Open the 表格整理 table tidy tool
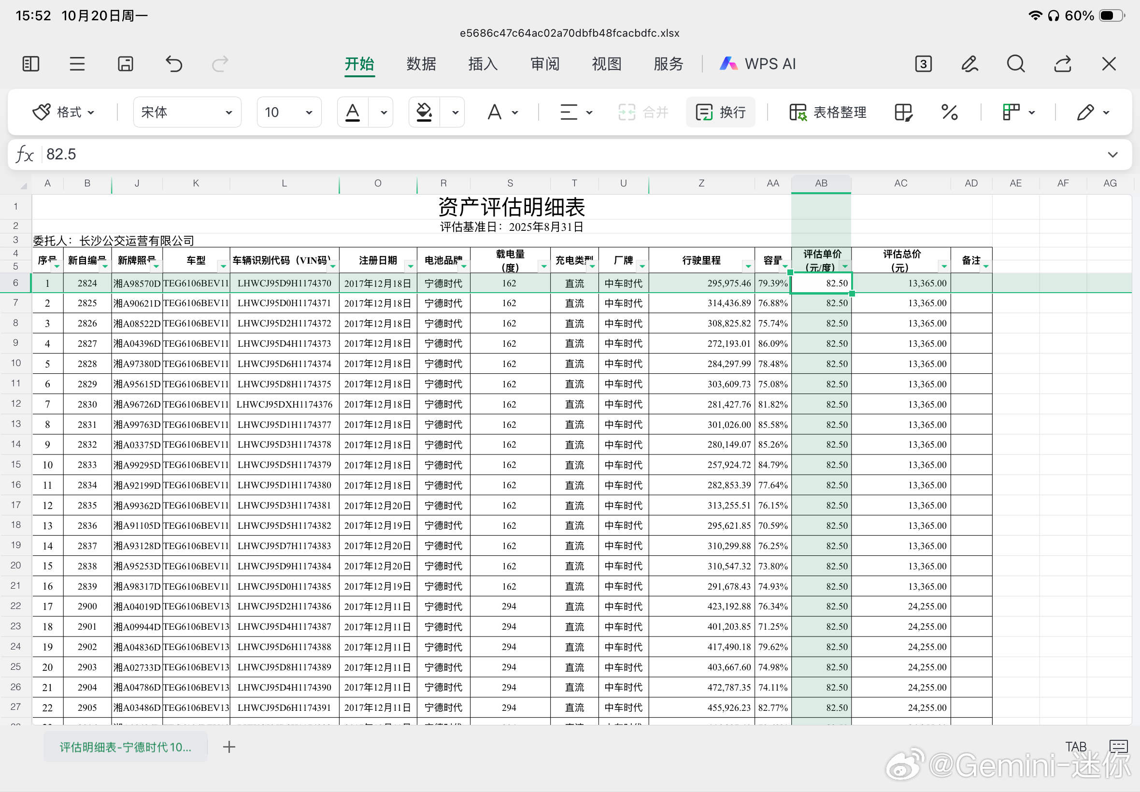This screenshot has width=1140, height=792. [827, 112]
